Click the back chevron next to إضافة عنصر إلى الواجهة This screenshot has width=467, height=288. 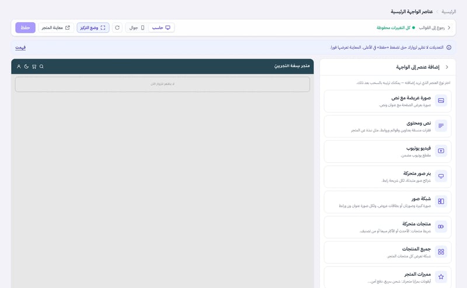tap(447, 67)
